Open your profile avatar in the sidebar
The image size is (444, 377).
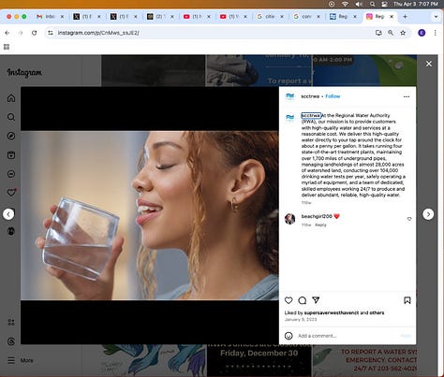point(11,231)
